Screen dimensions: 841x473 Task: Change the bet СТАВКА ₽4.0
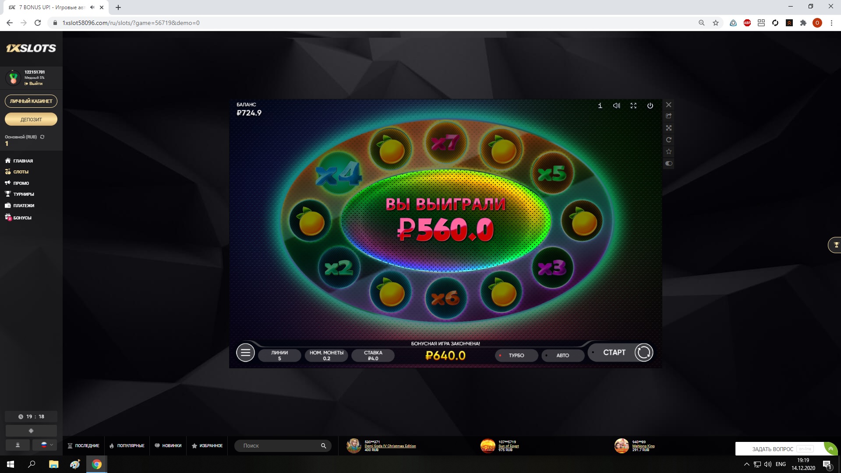point(373,355)
